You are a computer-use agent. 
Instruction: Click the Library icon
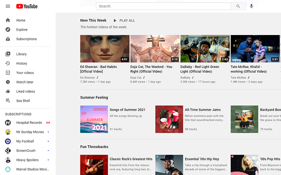pos(8,54)
